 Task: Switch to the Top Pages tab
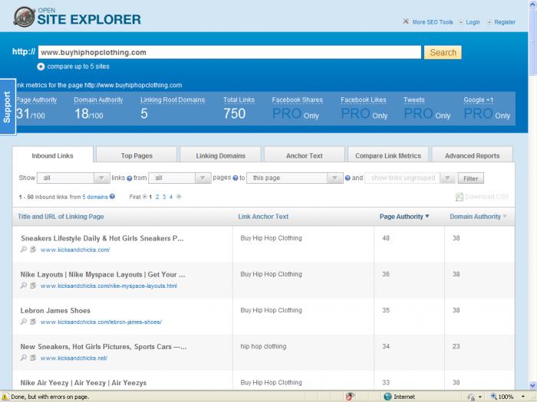tap(137, 155)
